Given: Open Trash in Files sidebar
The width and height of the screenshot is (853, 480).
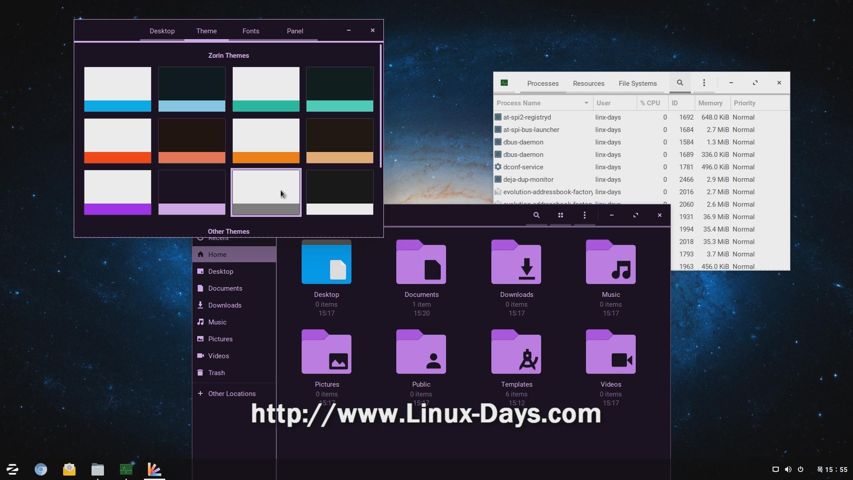Looking at the screenshot, I should click(x=234, y=372).
